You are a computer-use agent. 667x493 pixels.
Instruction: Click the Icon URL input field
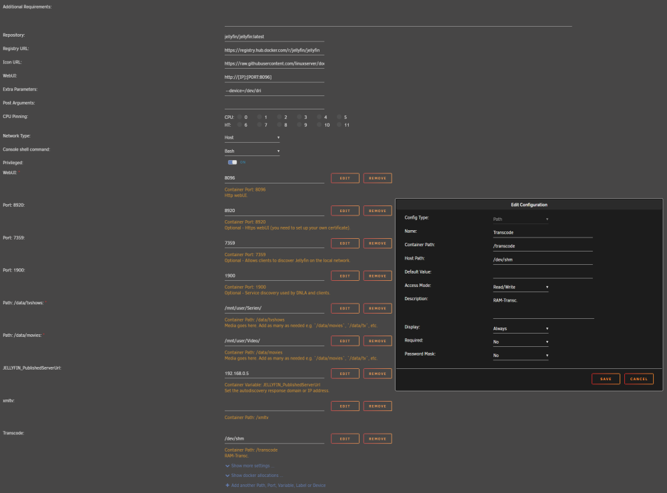tap(274, 64)
